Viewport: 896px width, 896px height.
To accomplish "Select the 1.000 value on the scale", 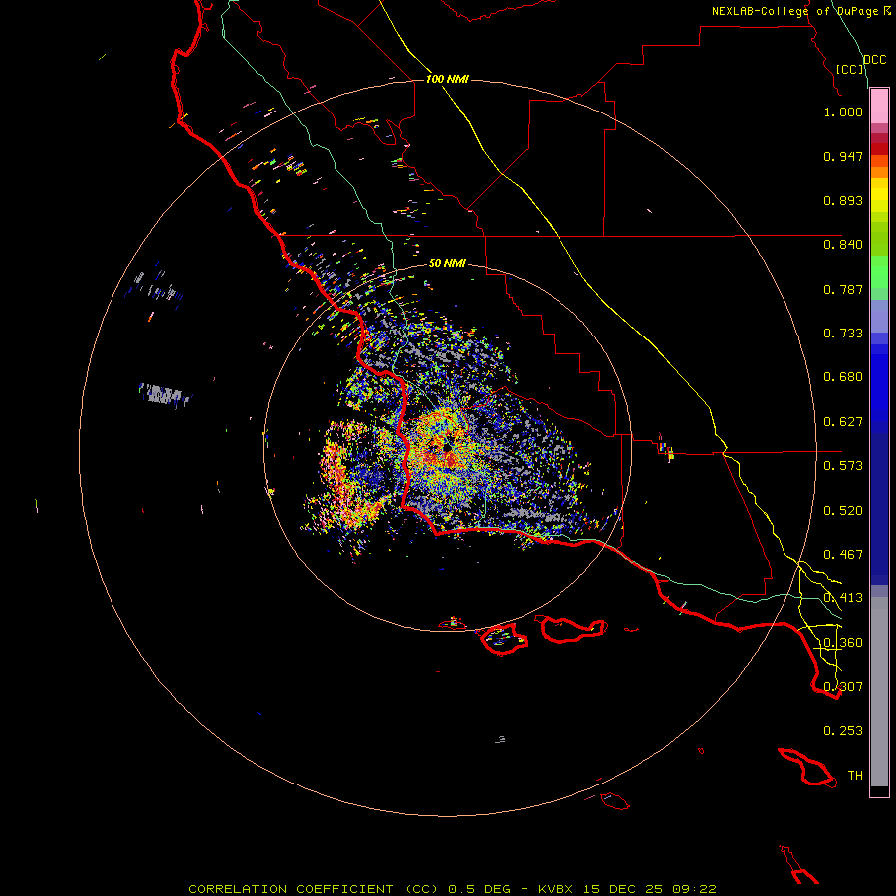I will (x=843, y=112).
